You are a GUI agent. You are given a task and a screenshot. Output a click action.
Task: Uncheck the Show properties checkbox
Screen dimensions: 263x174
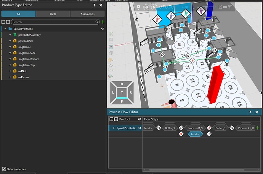(x=4, y=169)
